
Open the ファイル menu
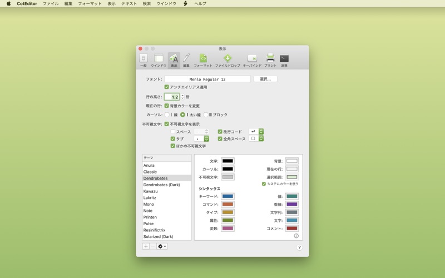pos(51,3)
